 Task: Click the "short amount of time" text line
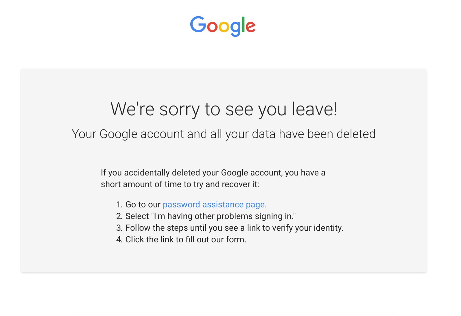180,184
